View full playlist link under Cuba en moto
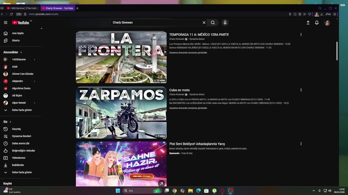Viewport: 348px width, 195px height. click(188, 108)
